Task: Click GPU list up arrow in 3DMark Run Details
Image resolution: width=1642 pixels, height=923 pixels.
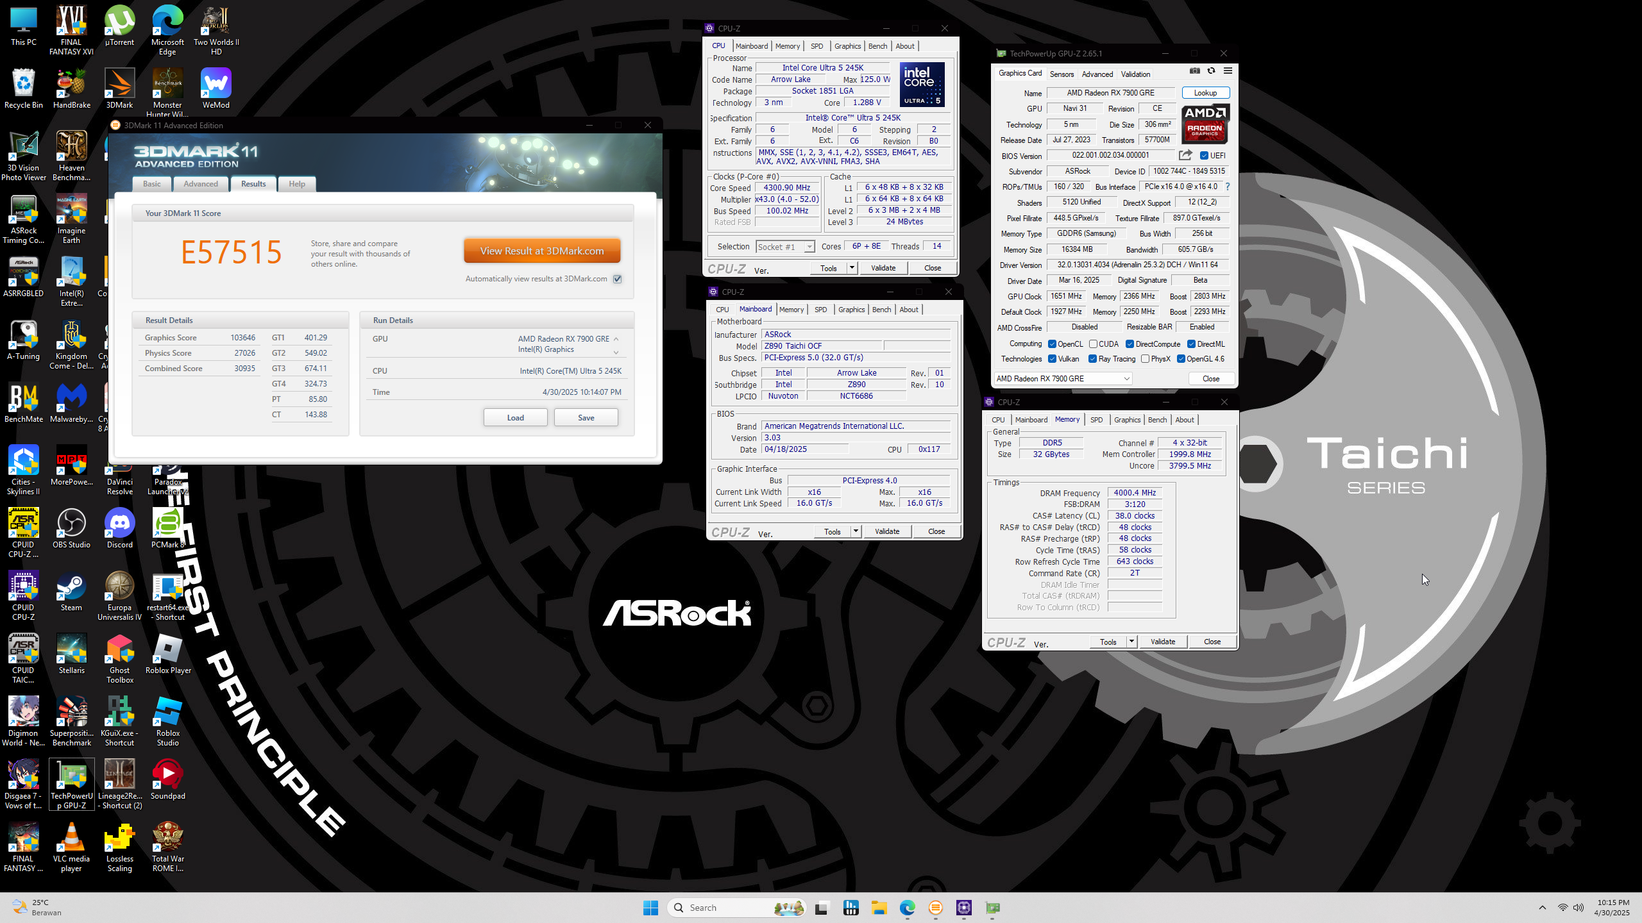Action: point(616,339)
